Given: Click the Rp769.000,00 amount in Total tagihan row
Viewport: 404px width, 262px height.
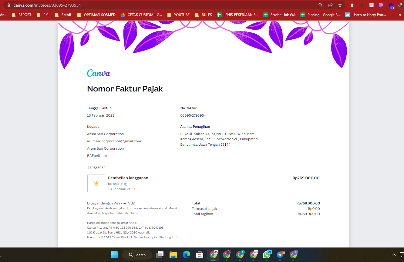Looking at the screenshot, I should click(308, 214).
